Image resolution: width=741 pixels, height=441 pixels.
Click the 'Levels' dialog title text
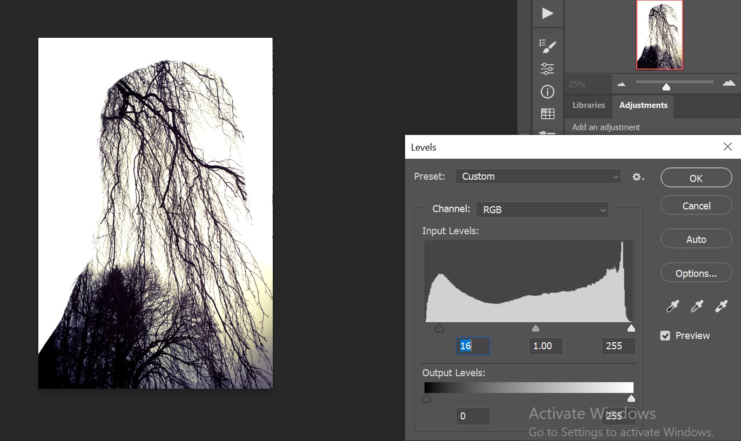(423, 147)
